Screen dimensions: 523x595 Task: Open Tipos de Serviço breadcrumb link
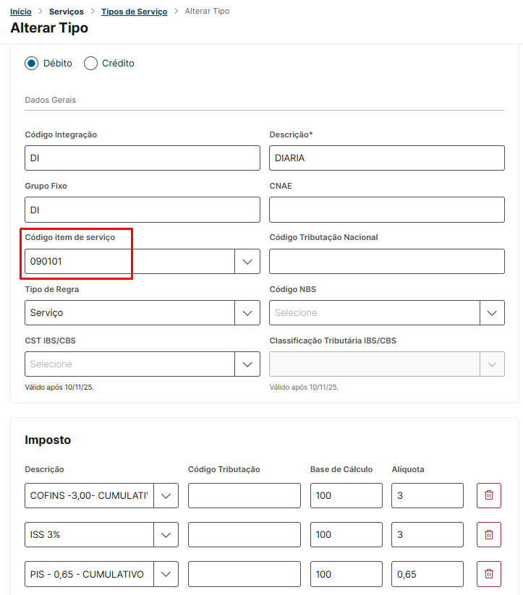click(x=134, y=12)
